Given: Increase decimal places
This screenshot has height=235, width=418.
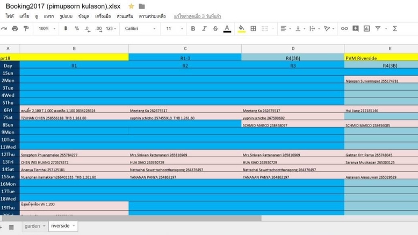Looking at the screenshot, I should (99, 29).
